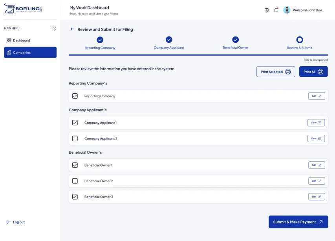Click the 'MAIN MENU' sidebar label

[x=12, y=28]
